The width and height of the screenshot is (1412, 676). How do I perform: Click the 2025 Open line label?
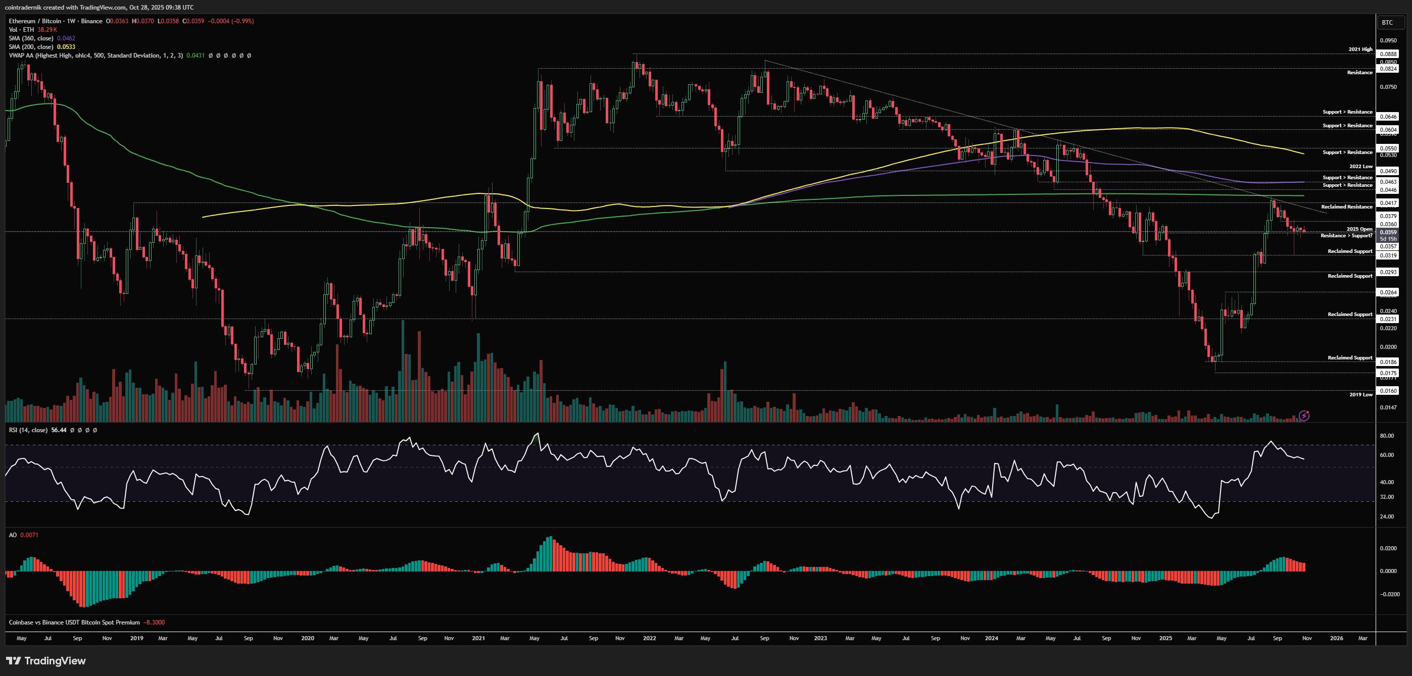pos(1359,229)
